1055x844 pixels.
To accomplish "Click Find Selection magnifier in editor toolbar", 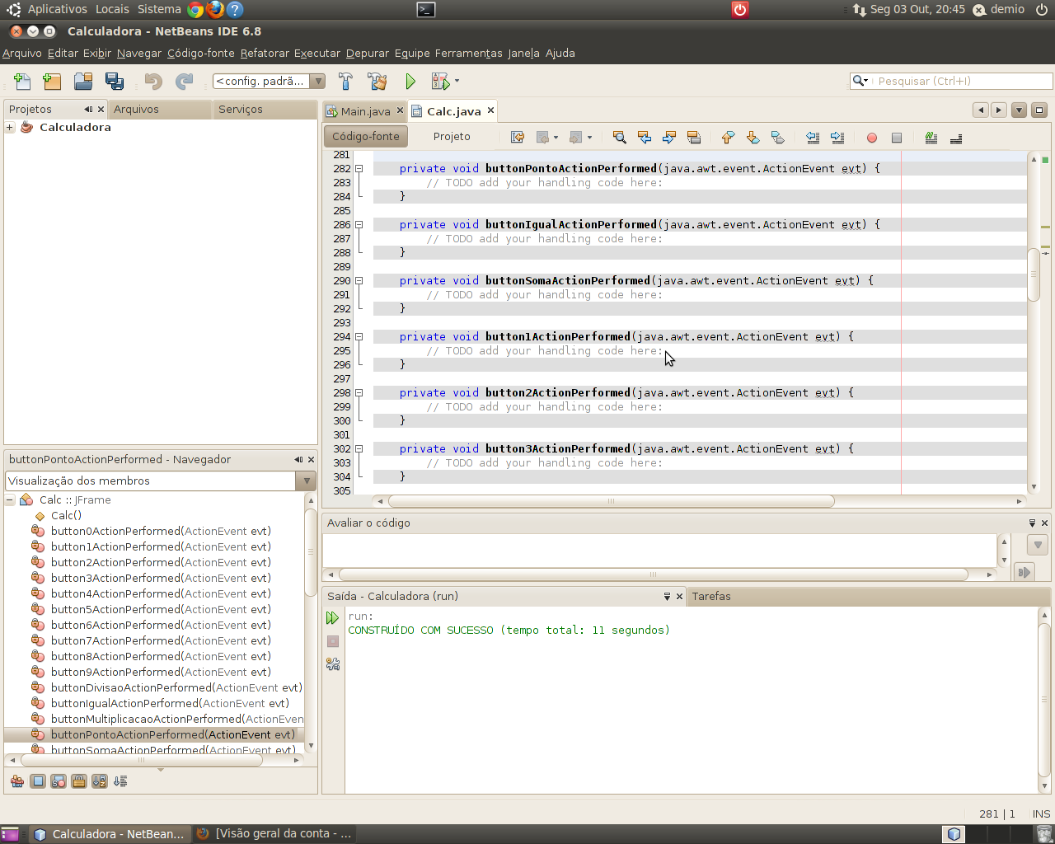I will tap(620, 138).
